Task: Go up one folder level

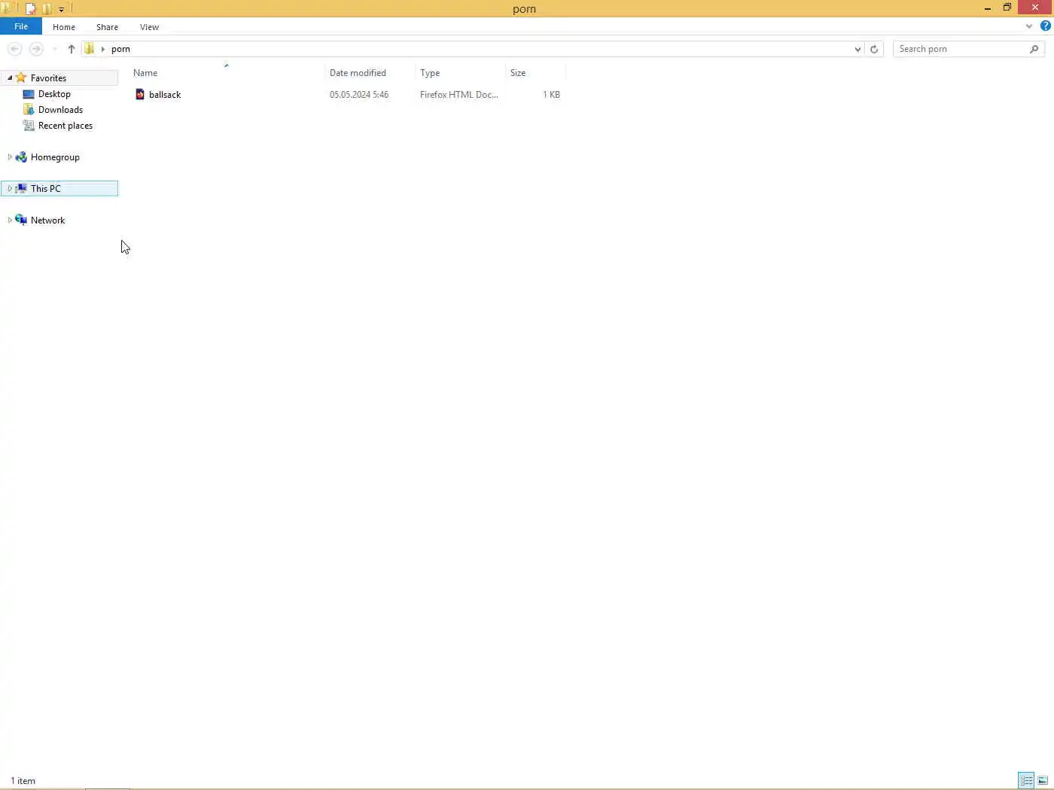Action: click(x=72, y=49)
